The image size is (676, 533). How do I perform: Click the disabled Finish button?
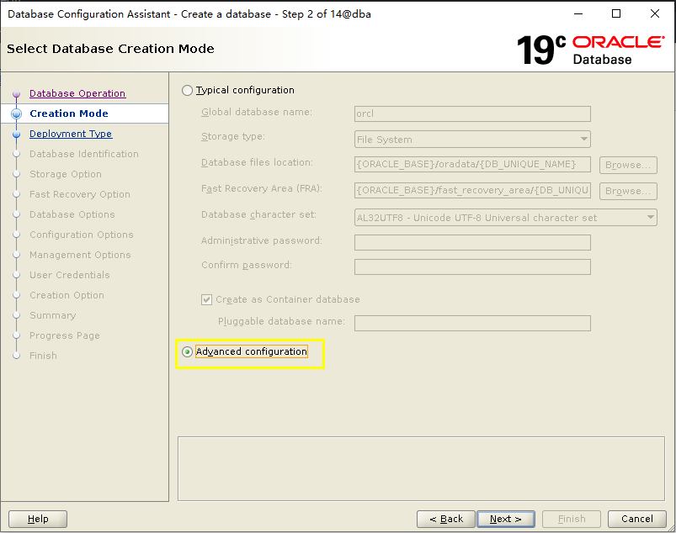[x=572, y=519]
